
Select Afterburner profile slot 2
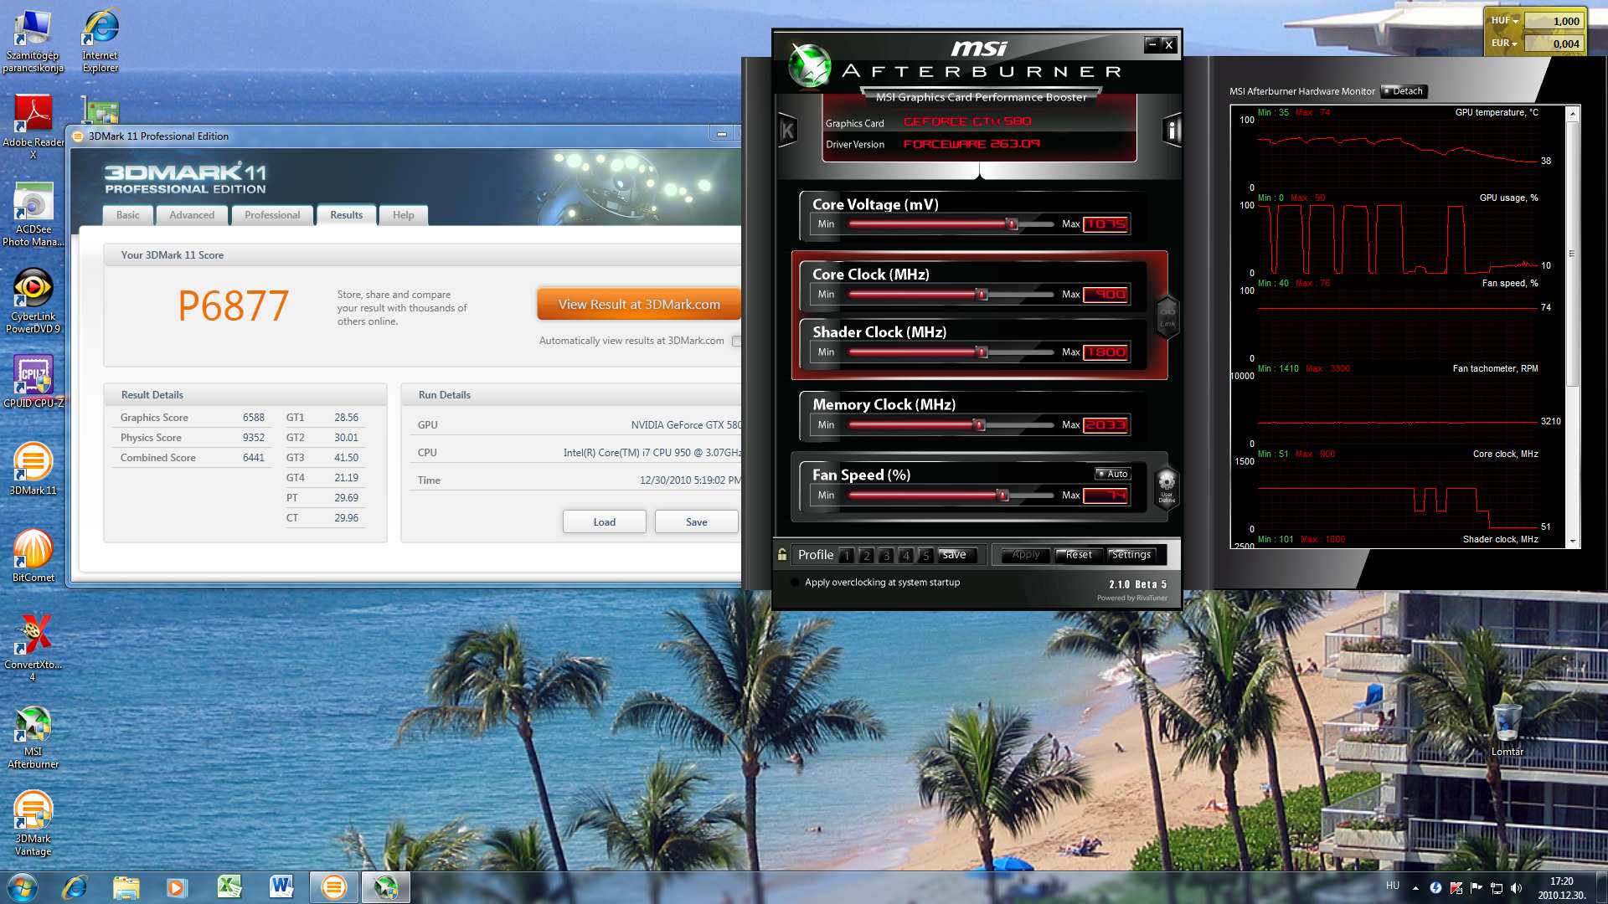pos(866,555)
